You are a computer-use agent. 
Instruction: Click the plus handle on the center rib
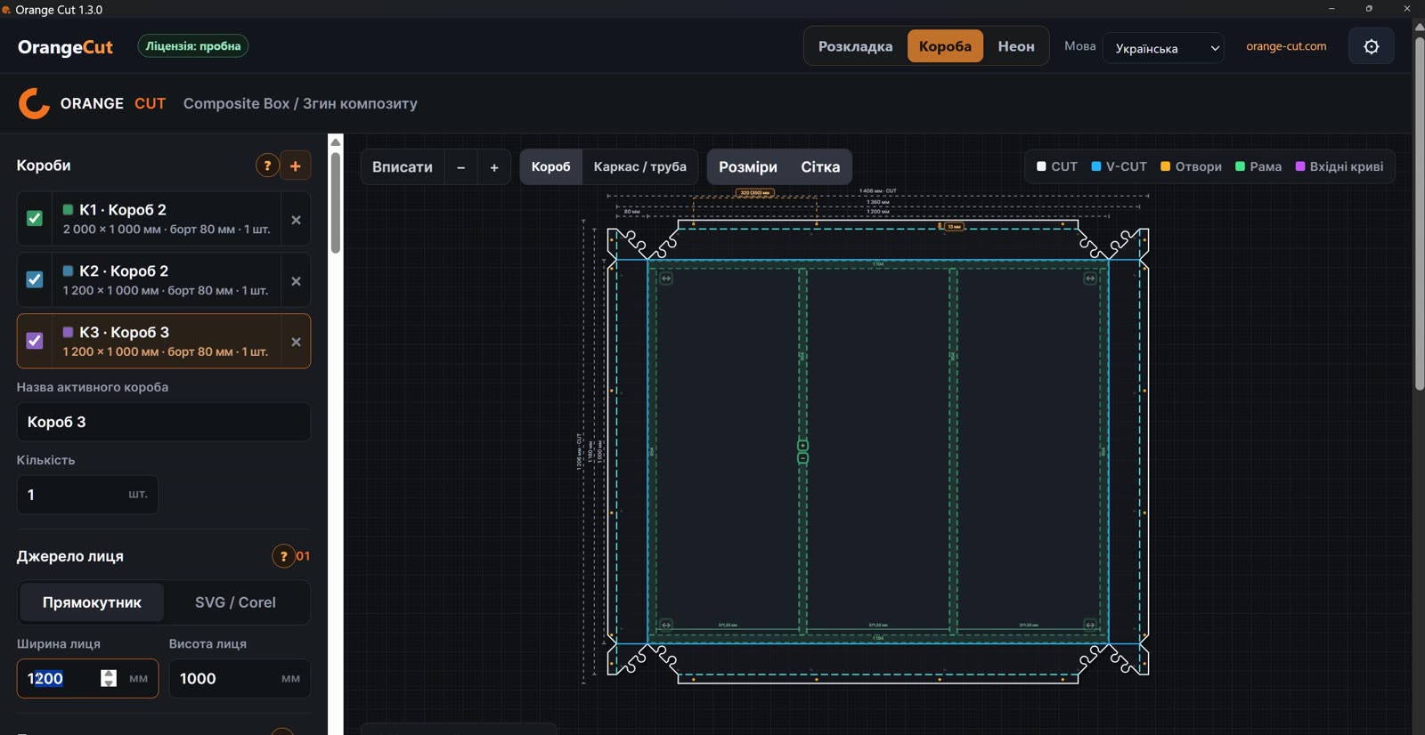[802, 446]
